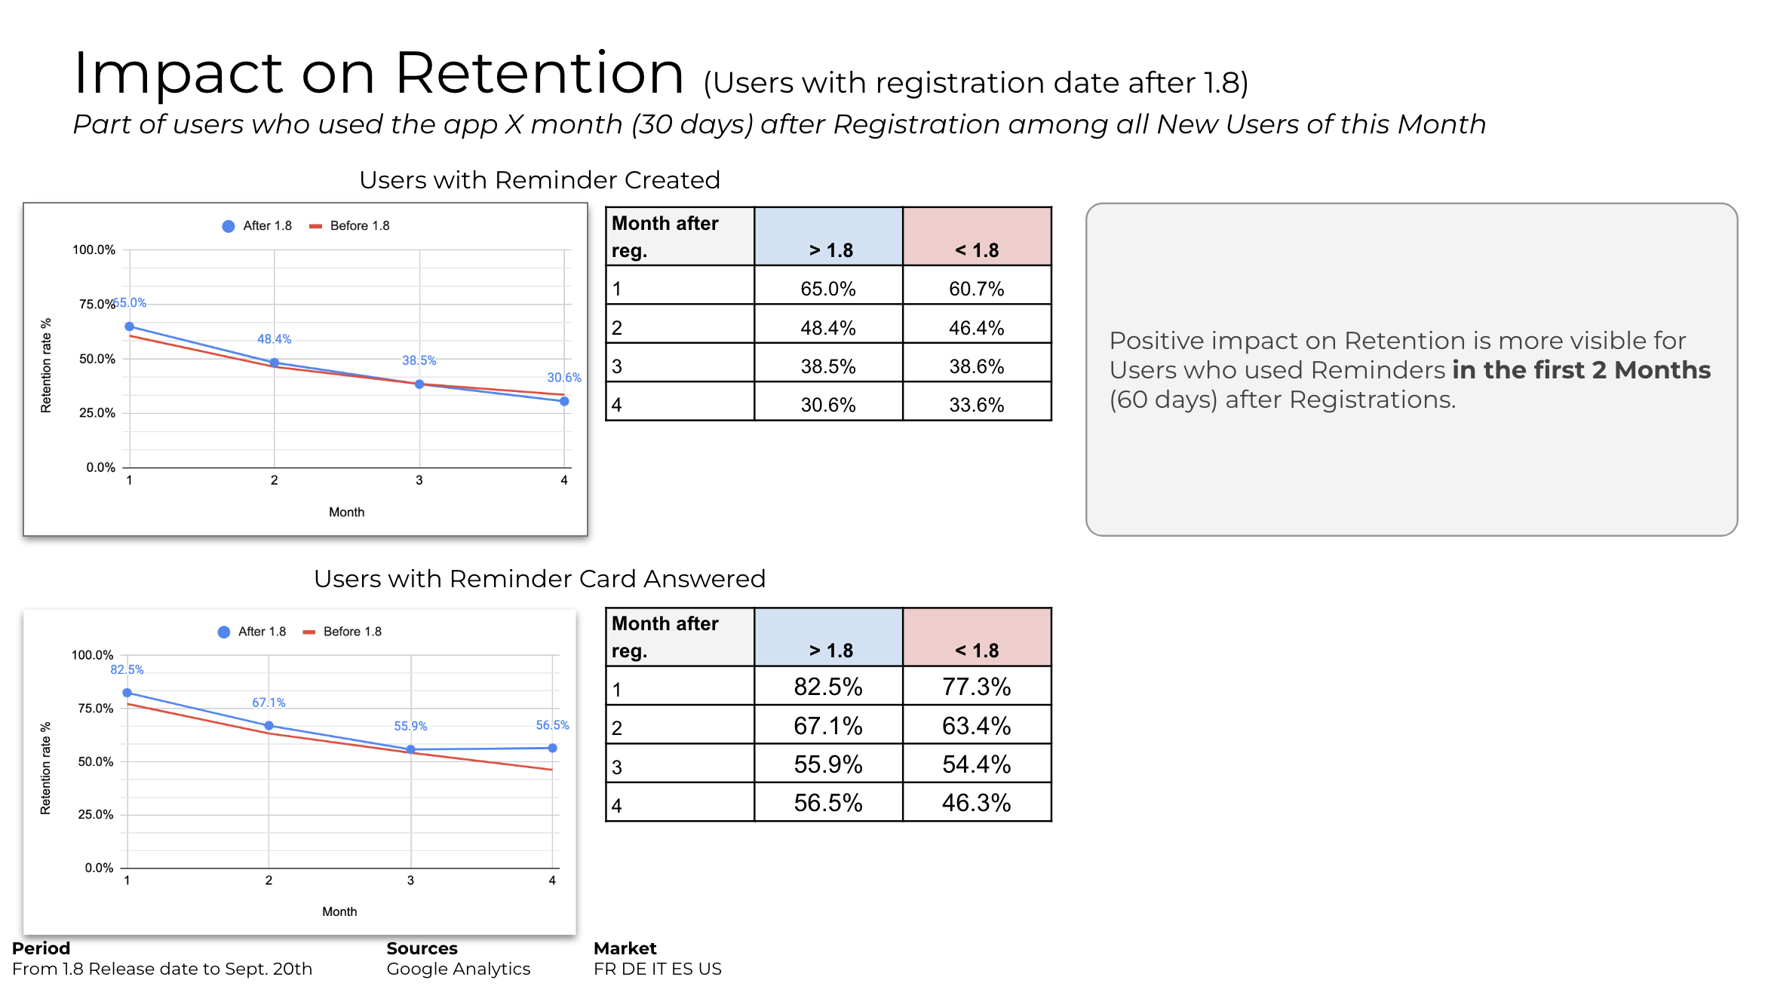Select the 'Users with Reminder Card Answered' heading

tap(539, 579)
